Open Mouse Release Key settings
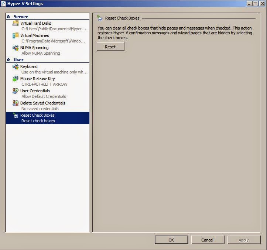 [48, 81]
